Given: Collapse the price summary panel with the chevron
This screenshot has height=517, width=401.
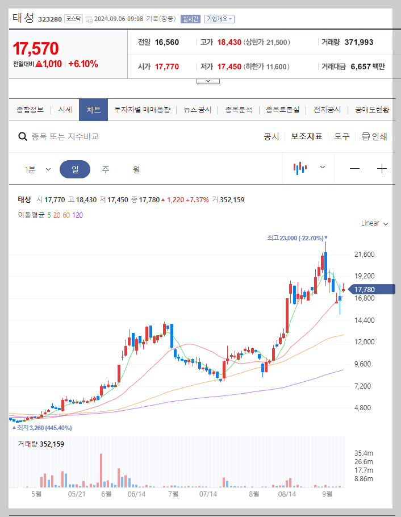Looking at the screenshot, I should pyautogui.click(x=207, y=80).
